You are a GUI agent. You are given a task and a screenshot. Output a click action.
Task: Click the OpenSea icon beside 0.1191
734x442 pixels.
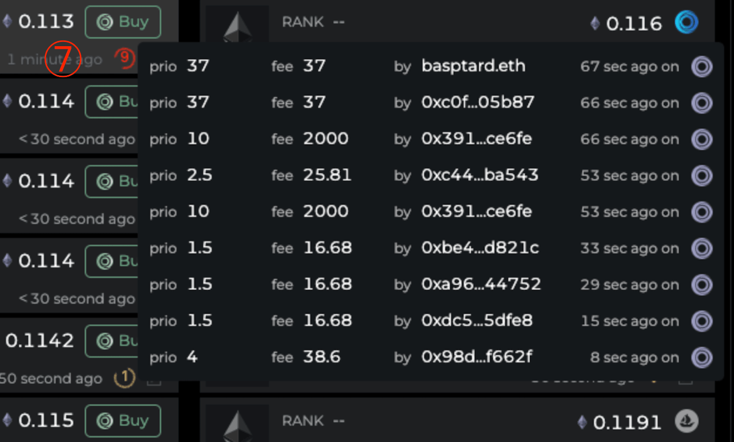click(x=686, y=422)
